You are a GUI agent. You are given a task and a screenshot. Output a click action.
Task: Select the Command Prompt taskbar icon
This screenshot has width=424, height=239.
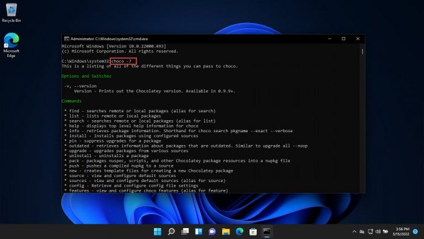(x=267, y=232)
